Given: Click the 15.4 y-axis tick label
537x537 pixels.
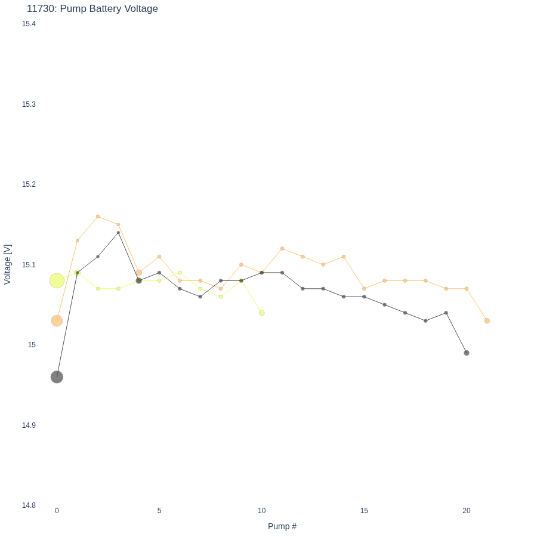Looking at the screenshot, I should [29, 24].
